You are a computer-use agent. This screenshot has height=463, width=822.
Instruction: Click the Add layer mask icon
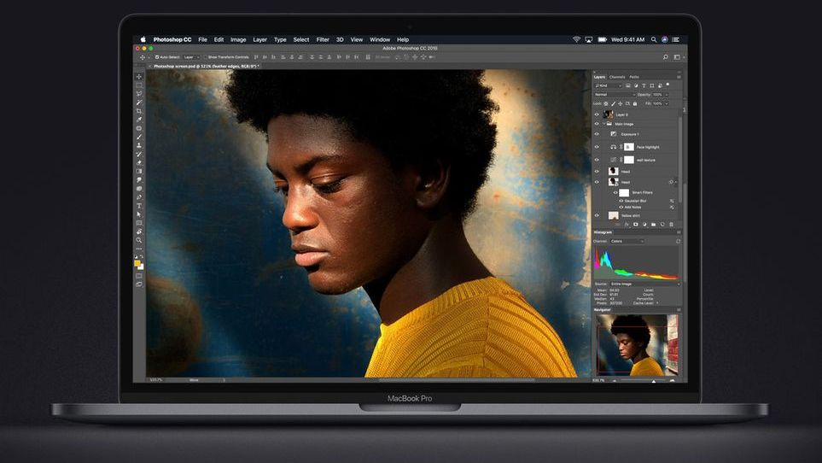click(x=635, y=225)
